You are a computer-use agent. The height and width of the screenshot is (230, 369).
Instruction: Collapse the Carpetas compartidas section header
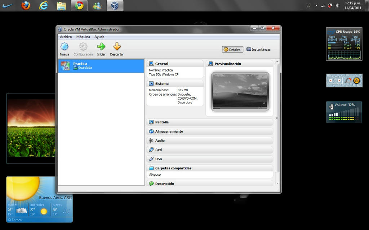pos(210,168)
